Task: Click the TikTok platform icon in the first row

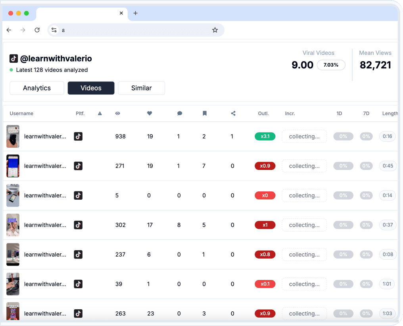Action: (78, 136)
